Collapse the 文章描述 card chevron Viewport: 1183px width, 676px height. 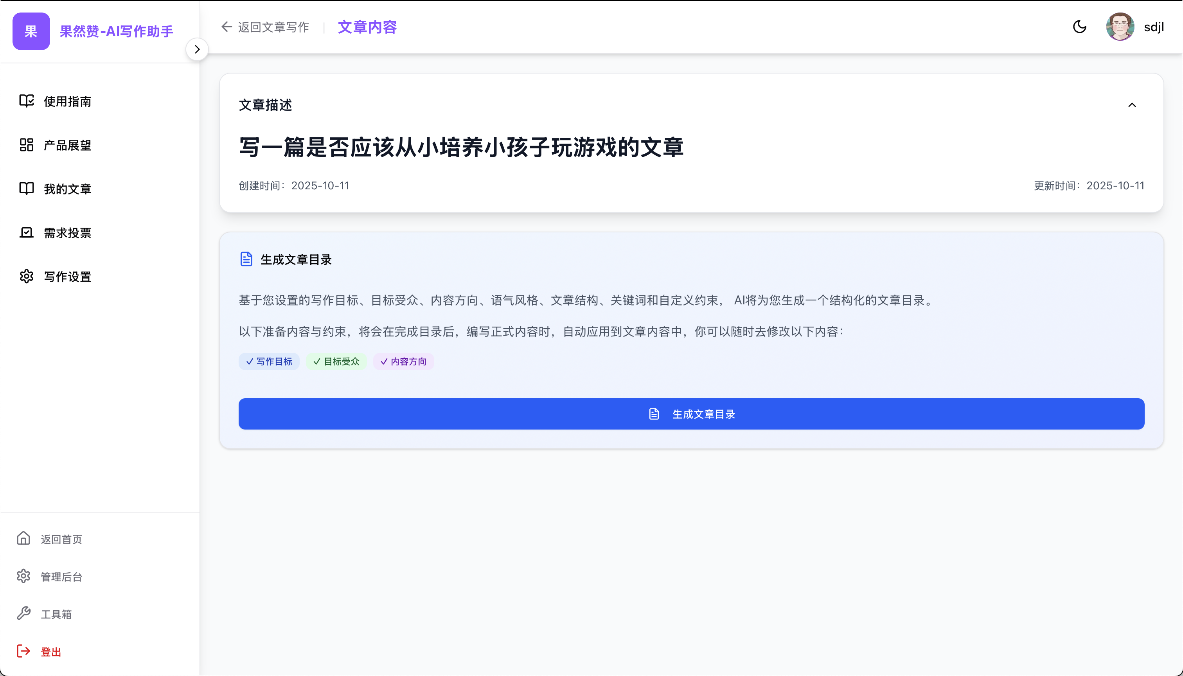click(x=1132, y=105)
